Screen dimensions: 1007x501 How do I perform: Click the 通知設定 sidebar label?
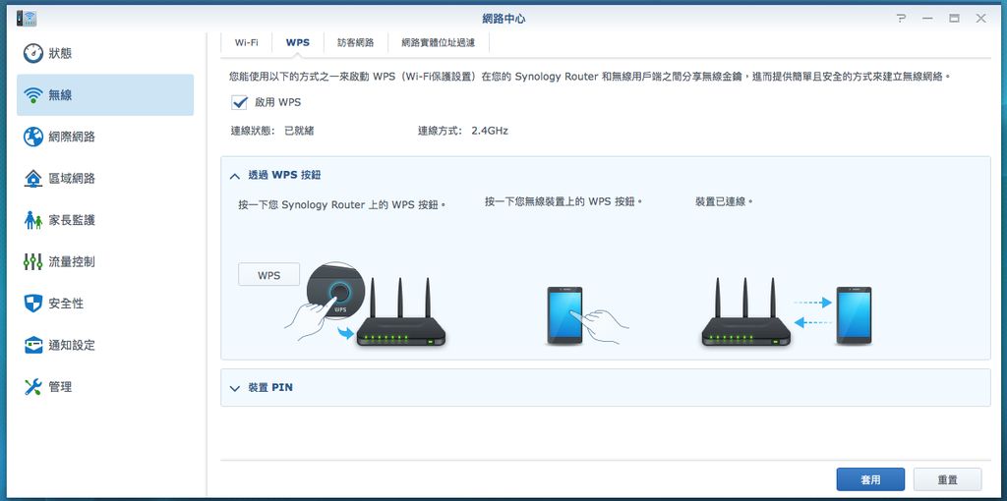(x=72, y=345)
